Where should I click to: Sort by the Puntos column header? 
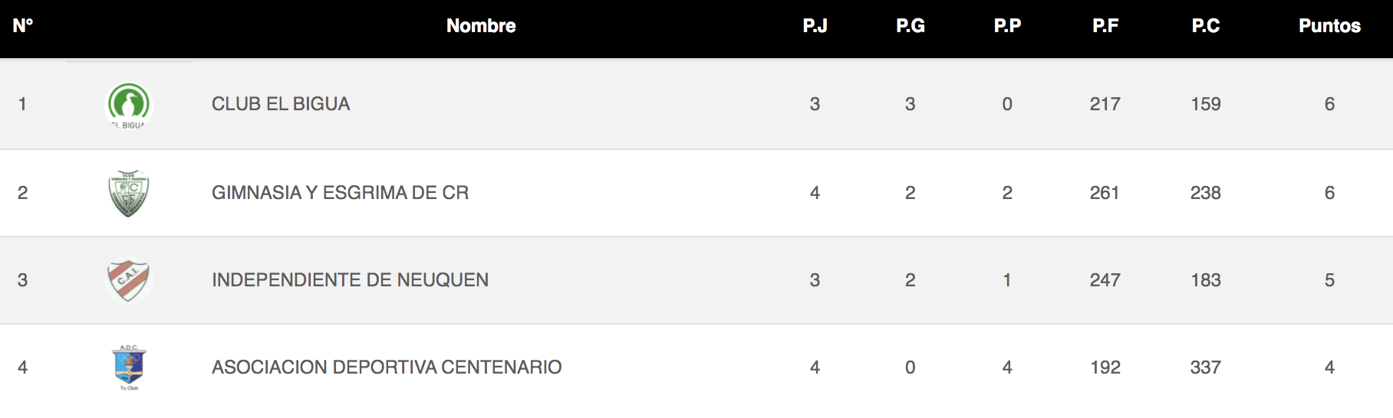pyautogui.click(x=1329, y=26)
